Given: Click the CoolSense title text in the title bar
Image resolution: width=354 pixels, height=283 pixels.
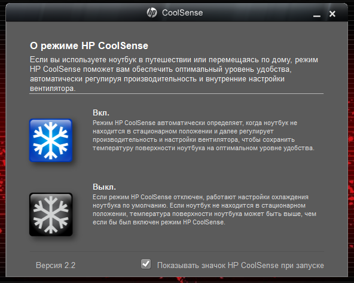Looking at the screenshot, I should click(182, 13).
